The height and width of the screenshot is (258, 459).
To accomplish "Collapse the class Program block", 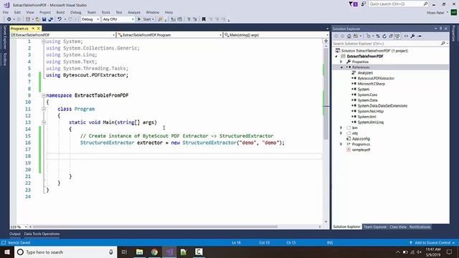I will 43,109.
